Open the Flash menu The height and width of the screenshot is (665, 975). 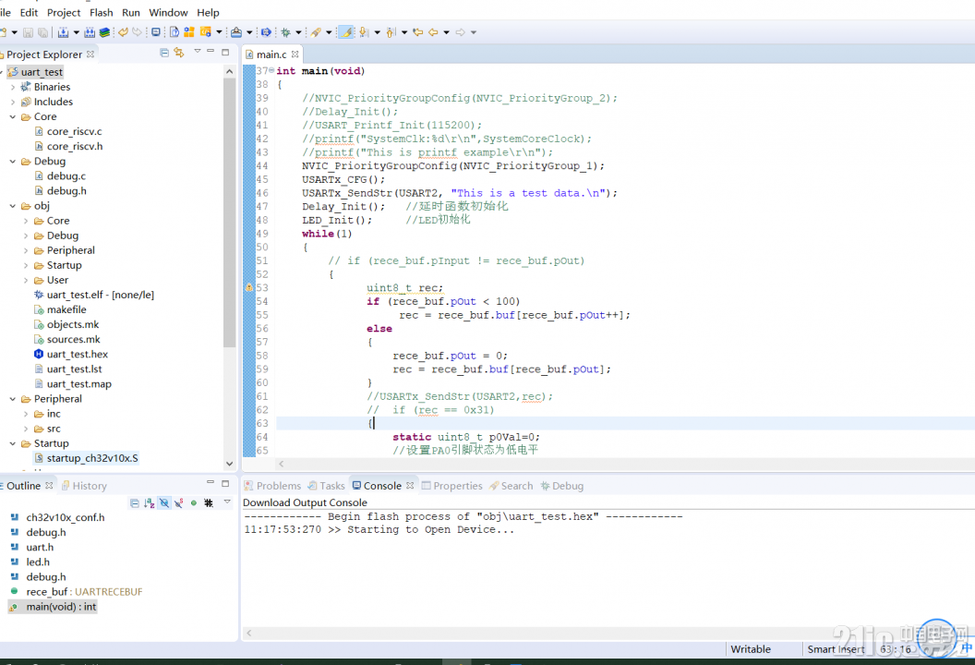[x=102, y=12]
